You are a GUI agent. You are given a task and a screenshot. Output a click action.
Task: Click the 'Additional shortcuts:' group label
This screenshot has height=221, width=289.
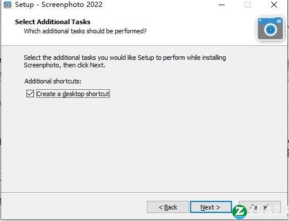(x=53, y=81)
